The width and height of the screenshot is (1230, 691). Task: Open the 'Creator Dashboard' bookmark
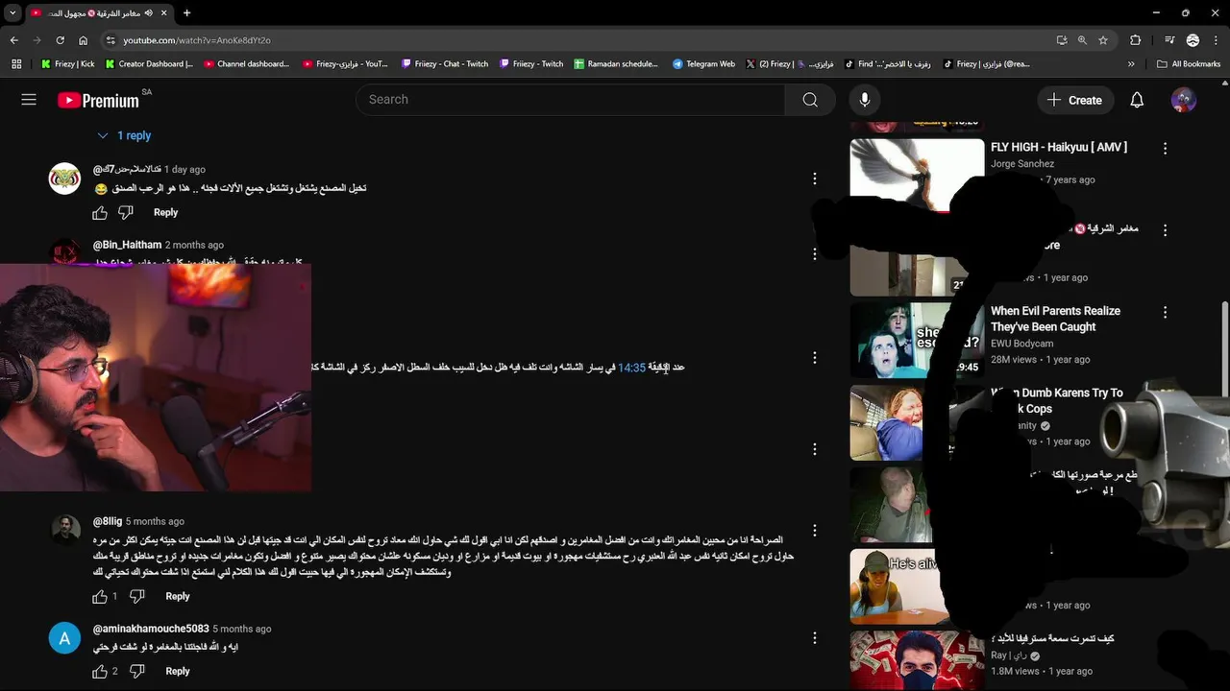[149, 64]
